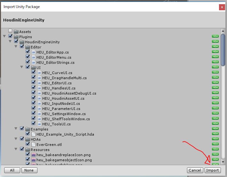Click the C# icon of HEU_DragHandleMulti.cs
This screenshot has width=227, height=177.
[39, 78]
